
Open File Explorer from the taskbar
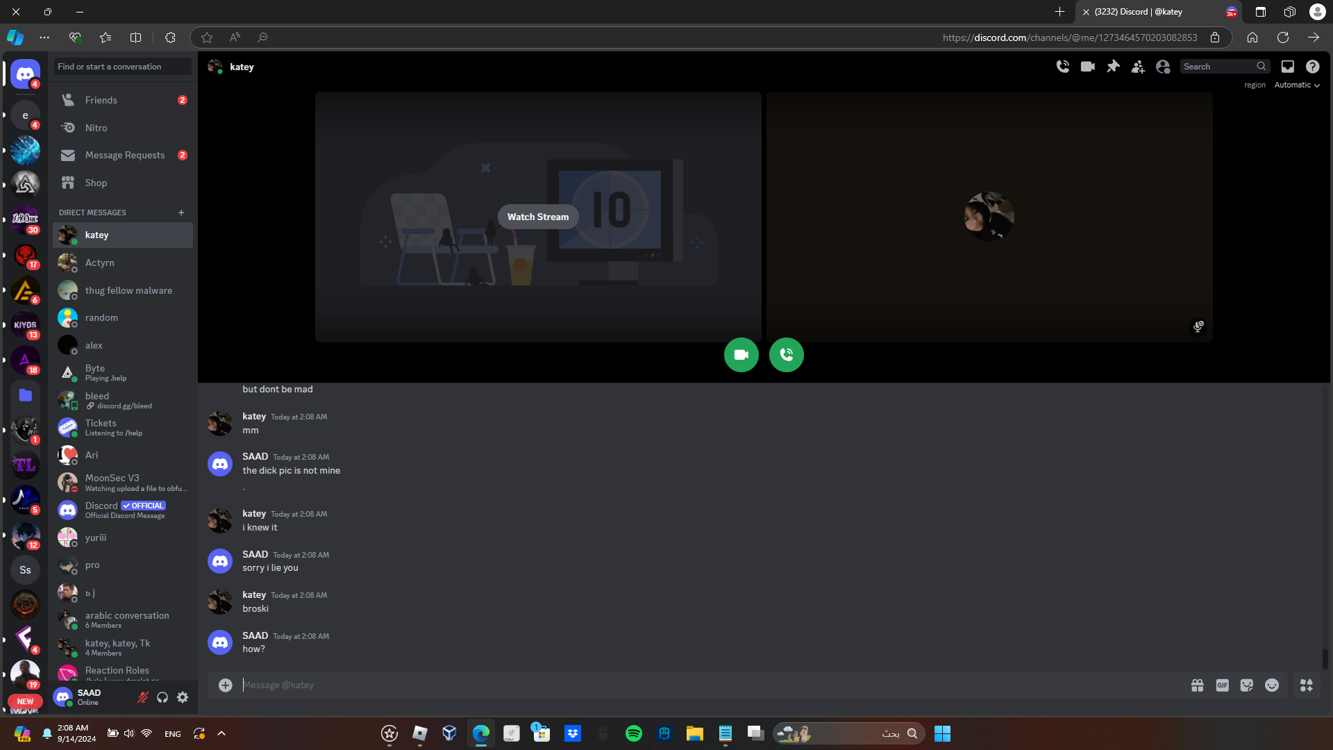click(694, 733)
